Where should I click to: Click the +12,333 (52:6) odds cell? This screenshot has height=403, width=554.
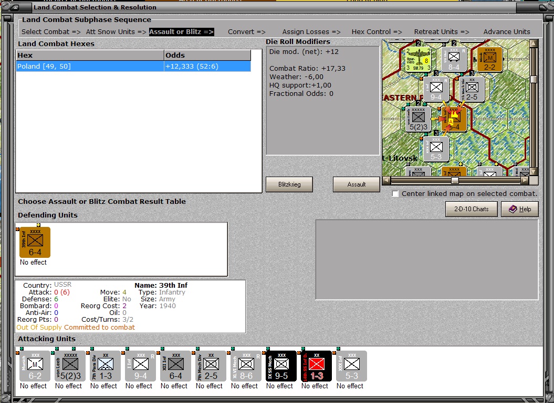[x=207, y=66]
